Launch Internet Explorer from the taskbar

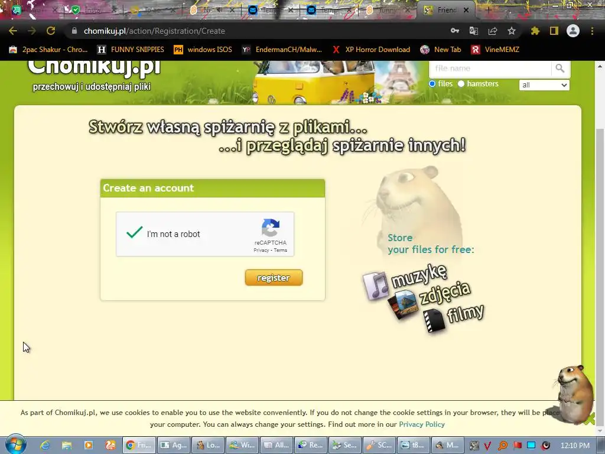(x=45, y=445)
